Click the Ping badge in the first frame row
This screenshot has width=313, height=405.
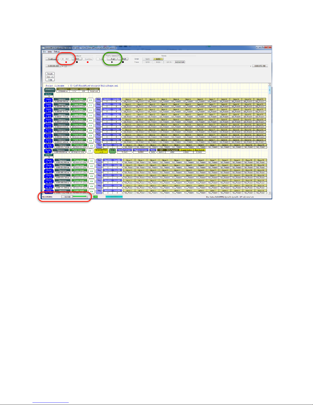pyautogui.click(x=98, y=100)
